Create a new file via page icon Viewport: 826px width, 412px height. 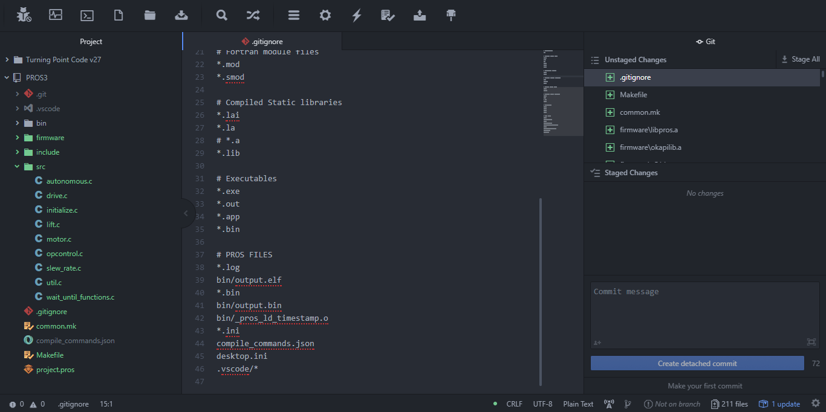119,15
